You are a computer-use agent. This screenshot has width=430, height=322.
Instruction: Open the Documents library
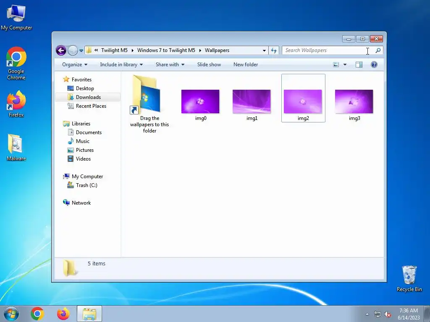(x=89, y=132)
